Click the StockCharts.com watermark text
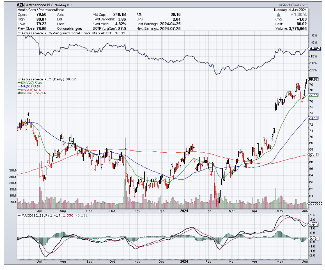The height and width of the screenshot is (270, 325). point(295,5)
